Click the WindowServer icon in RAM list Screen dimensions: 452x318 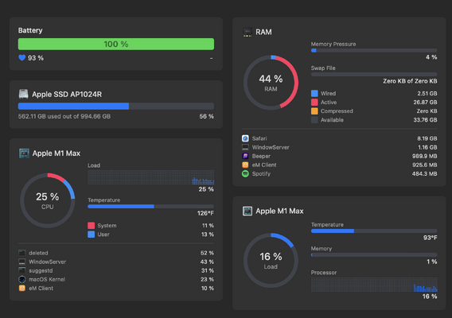click(245, 147)
